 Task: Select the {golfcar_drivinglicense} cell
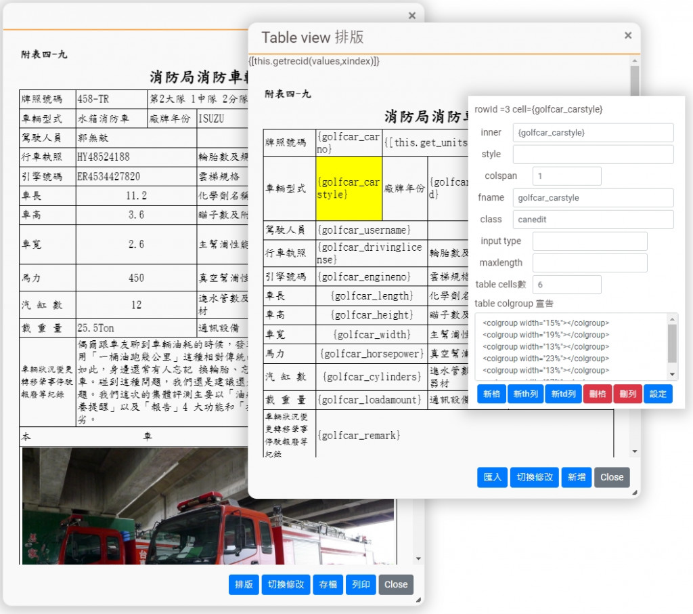click(372, 253)
